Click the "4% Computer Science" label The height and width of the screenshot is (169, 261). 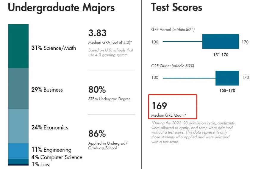tap(57, 157)
